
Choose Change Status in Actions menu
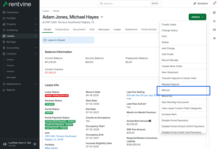click(x=183, y=30)
